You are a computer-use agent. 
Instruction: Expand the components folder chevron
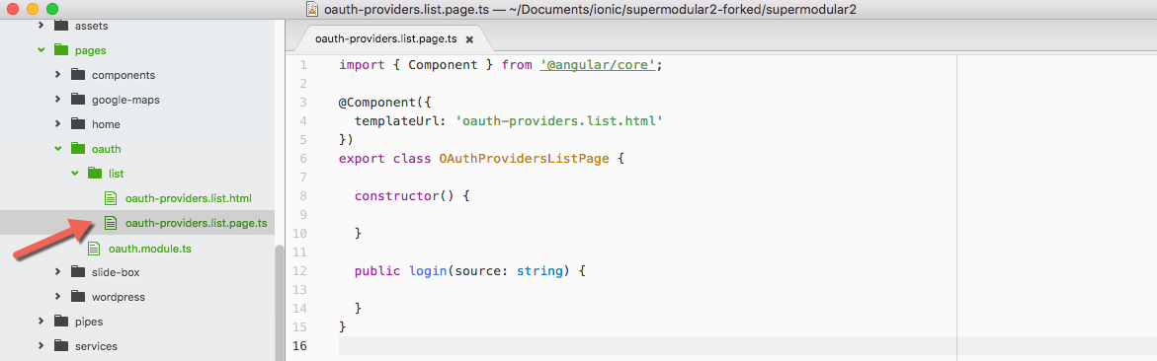click(x=57, y=75)
